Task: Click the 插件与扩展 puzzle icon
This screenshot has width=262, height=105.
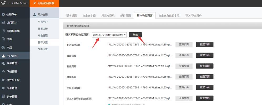Action: 3,80
